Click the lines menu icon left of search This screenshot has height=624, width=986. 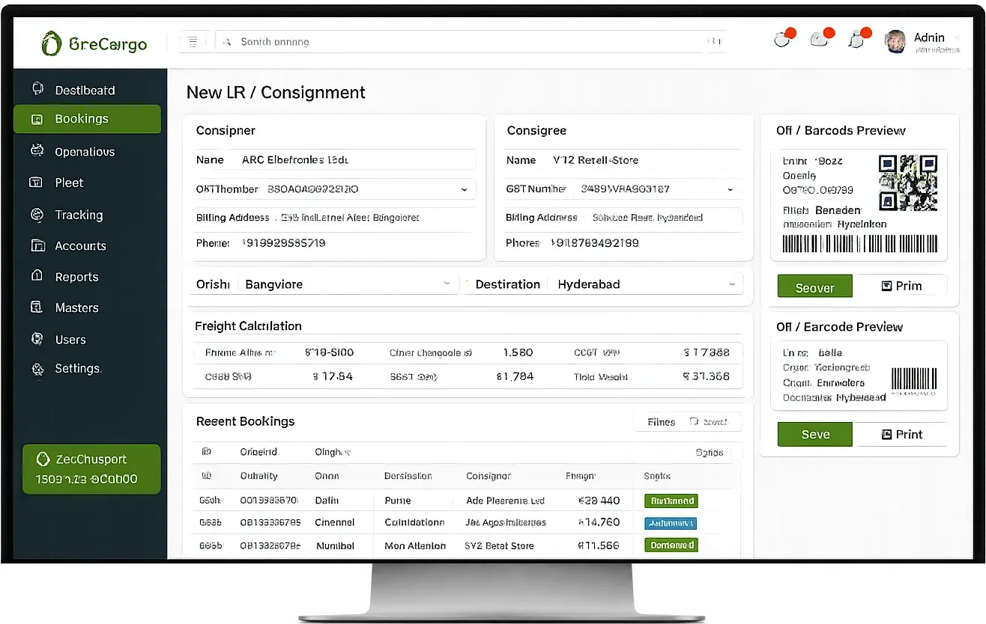click(193, 42)
